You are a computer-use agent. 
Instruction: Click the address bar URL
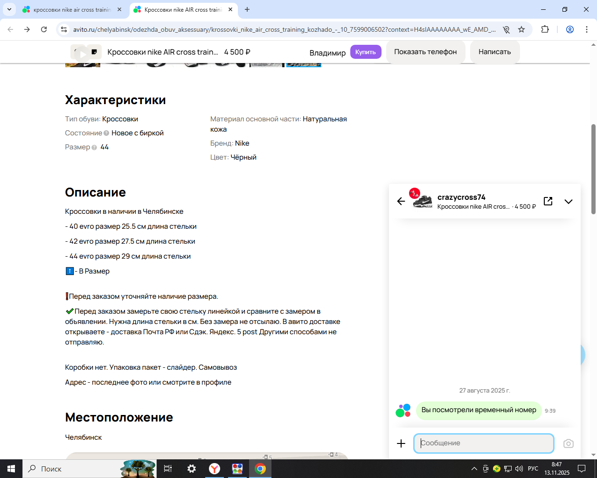tap(284, 29)
